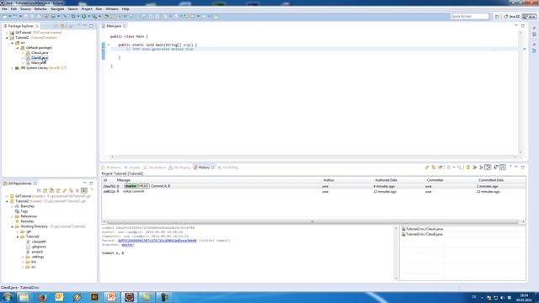Switch to the Git Reflog tab

click(228, 167)
